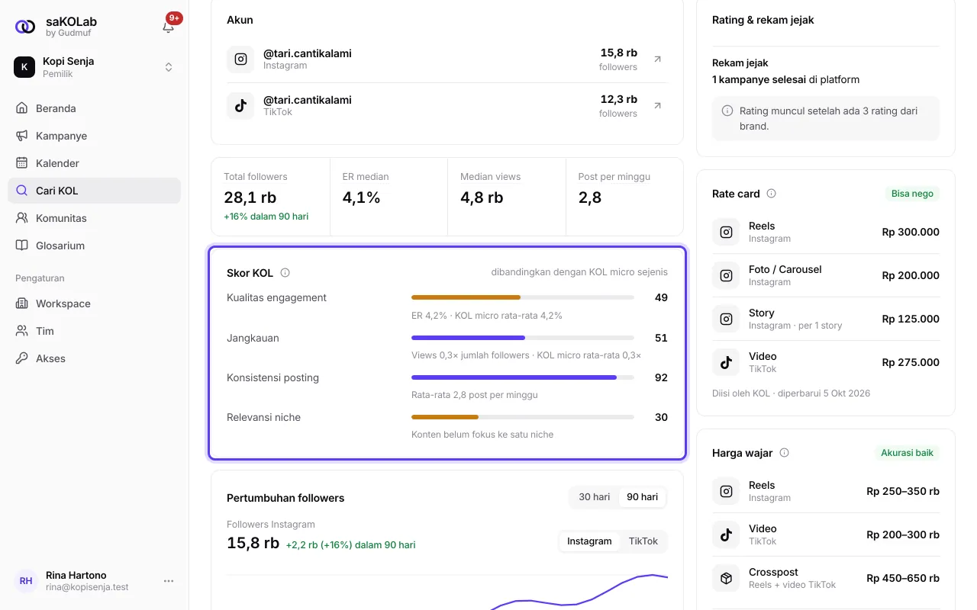This screenshot has width=977, height=610.
Task: Click the Reels Instagram icon in Rate card
Action: click(726, 232)
